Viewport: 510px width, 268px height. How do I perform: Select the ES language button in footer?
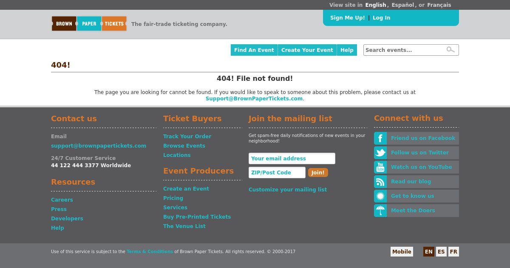click(441, 252)
